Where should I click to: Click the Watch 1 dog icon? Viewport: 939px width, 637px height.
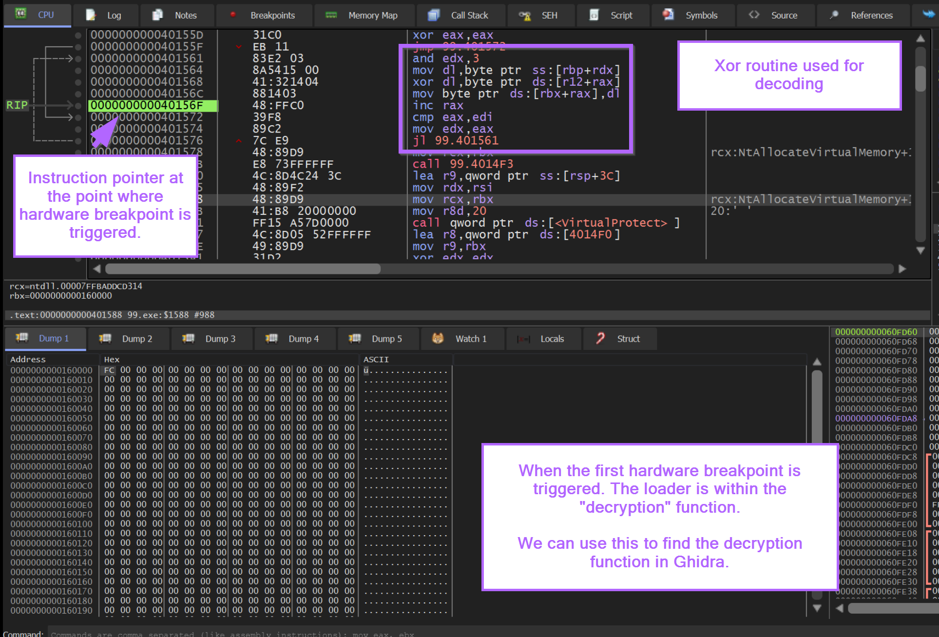point(438,338)
